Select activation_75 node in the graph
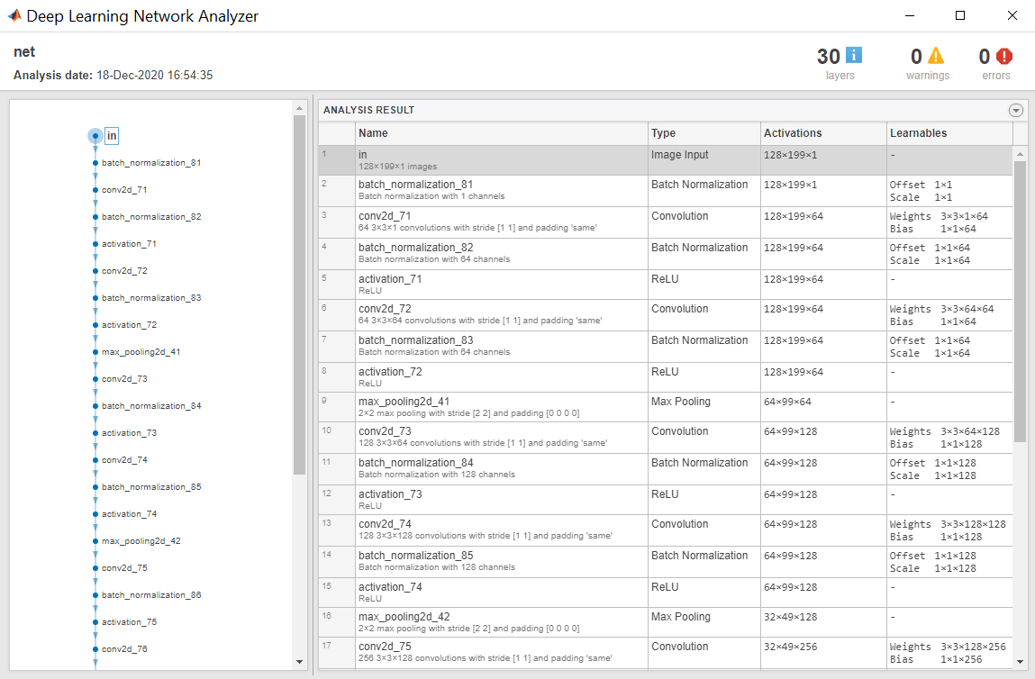 click(129, 622)
